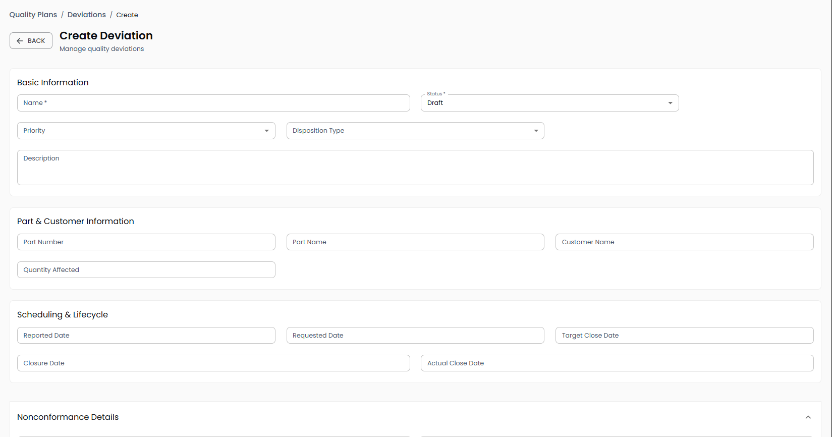The image size is (832, 437).
Task: Click the Quantity Affected field
Action: [146, 270]
